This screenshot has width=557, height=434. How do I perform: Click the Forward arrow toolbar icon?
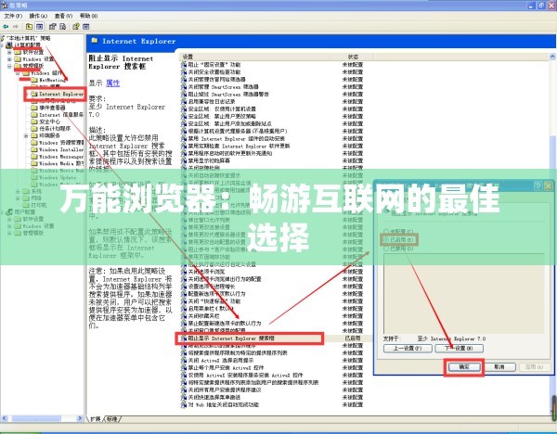coord(16,27)
